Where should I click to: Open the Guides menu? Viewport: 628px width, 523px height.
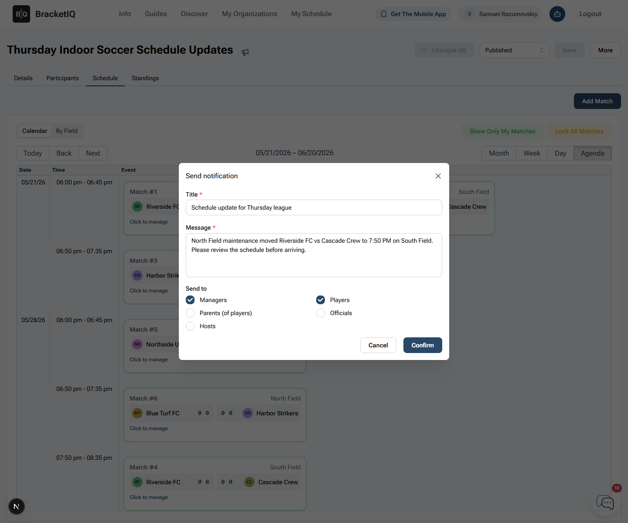(x=156, y=14)
